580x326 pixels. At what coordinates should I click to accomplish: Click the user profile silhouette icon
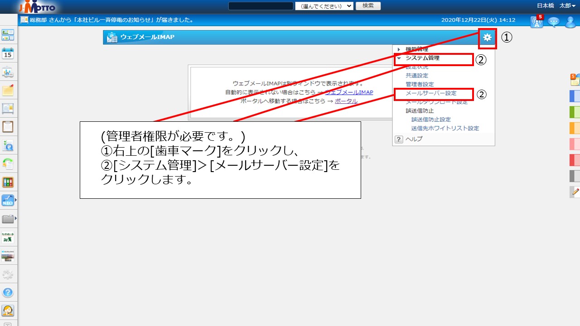click(570, 22)
